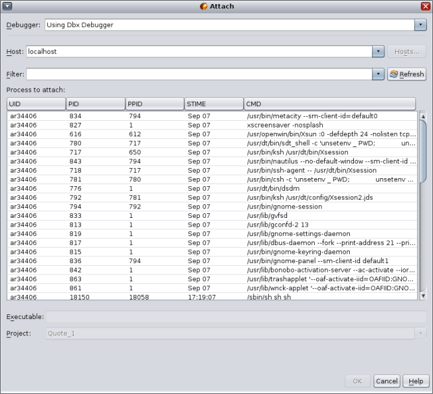The image size is (433, 394).
Task: Open the window menu icon in title bar
Action: [x=7, y=6]
